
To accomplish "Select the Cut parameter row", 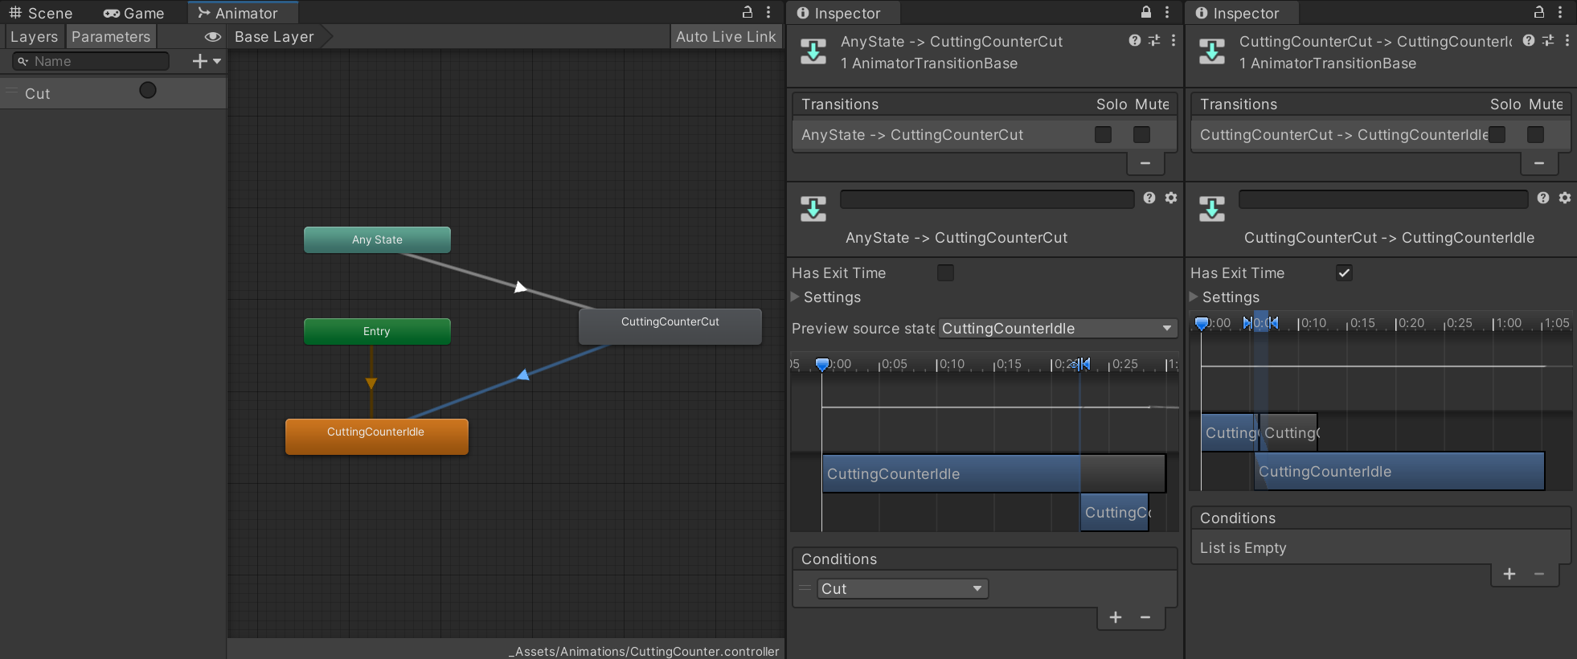I will 113,93.
